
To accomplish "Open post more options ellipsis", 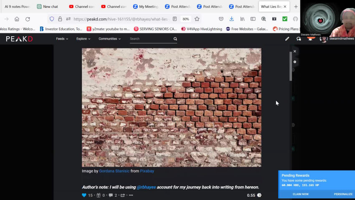I will pyautogui.click(x=131, y=195).
